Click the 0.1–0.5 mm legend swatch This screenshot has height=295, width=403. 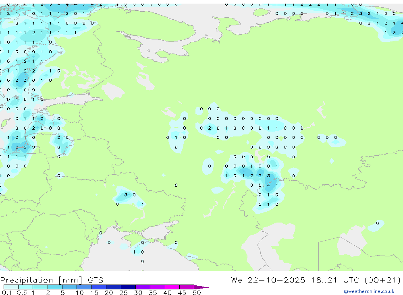pyautogui.click(x=11, y=287)
